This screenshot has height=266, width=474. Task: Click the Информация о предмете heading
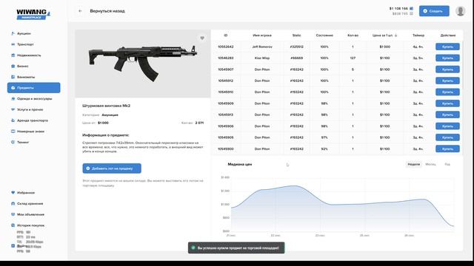coord(106,135)
